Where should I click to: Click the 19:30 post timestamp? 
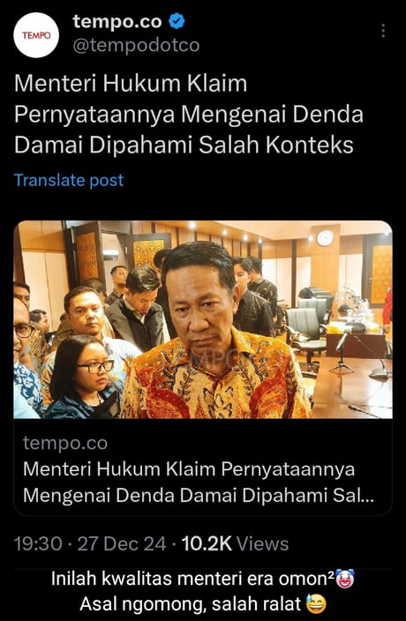38,543
